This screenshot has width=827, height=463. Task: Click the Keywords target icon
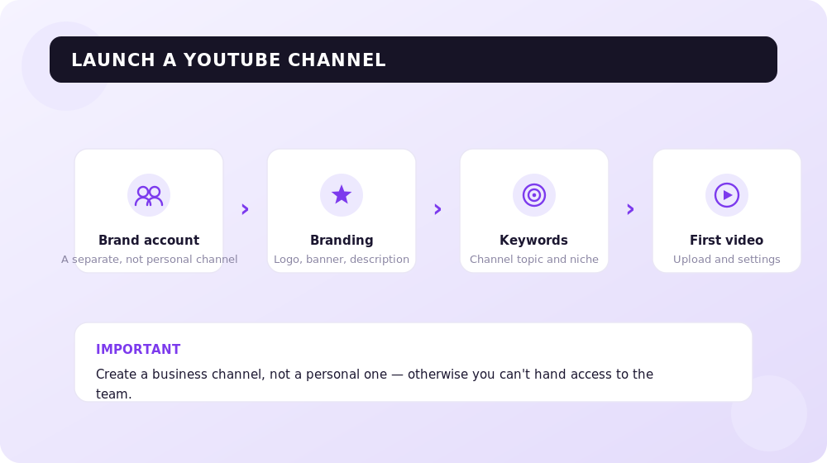click(533, 195)
